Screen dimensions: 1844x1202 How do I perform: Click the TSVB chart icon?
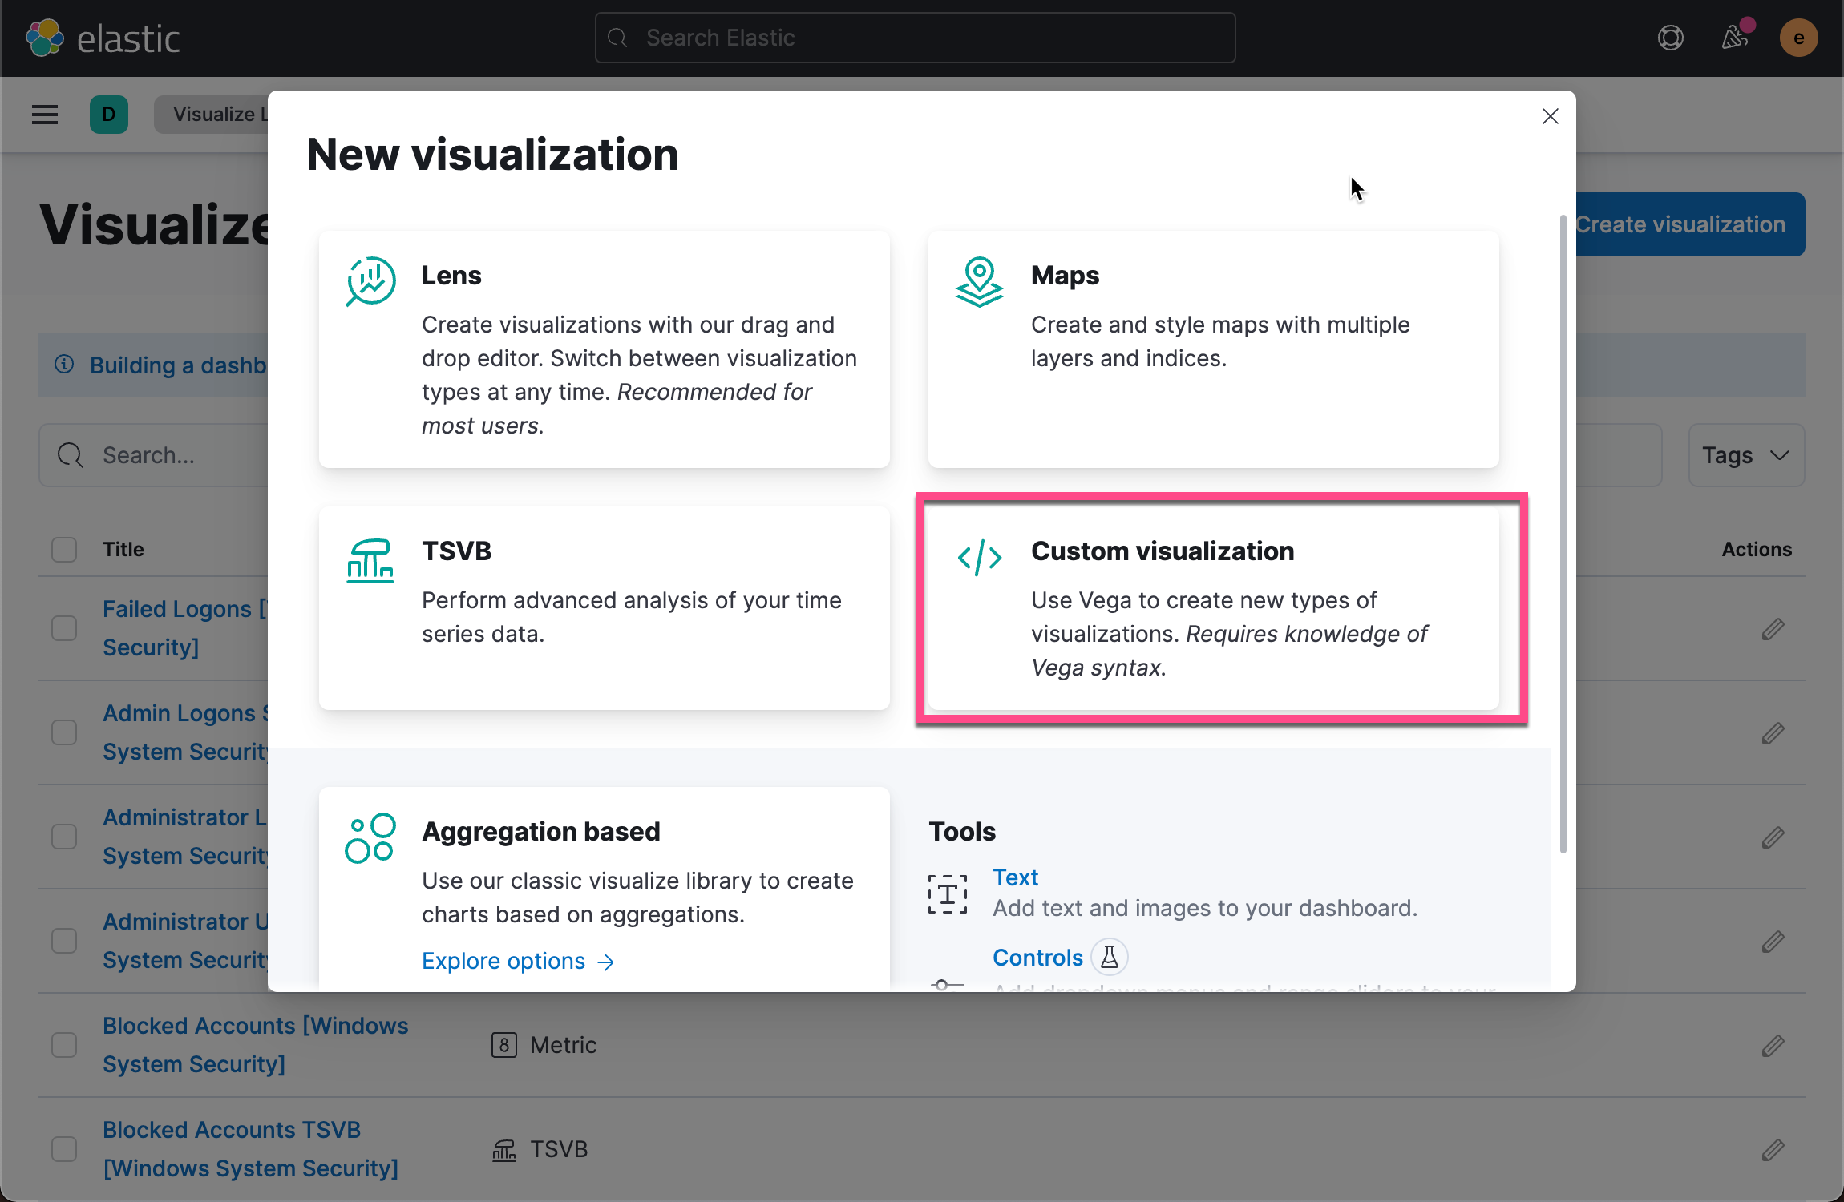tap(370, 560)
